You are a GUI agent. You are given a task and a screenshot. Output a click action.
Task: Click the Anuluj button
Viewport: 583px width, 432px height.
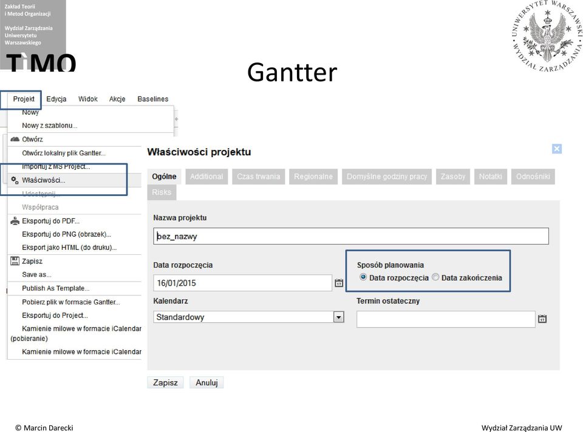pyautogui.click(x=206, y=383)
